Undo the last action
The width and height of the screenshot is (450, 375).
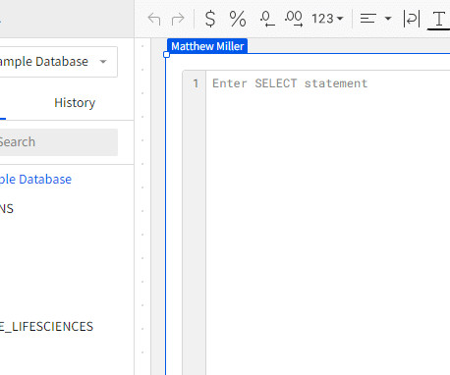click(x=154, y=19)
